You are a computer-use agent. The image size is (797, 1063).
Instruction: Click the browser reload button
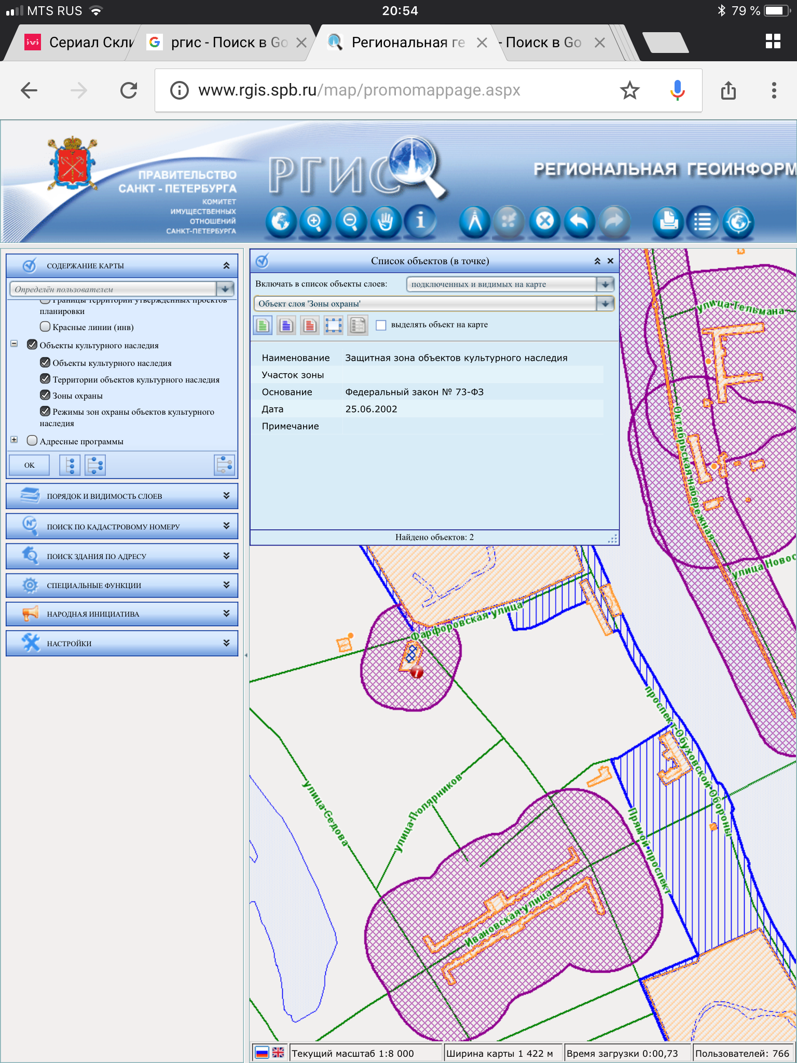pyautogui.click(x=128, y=90)
